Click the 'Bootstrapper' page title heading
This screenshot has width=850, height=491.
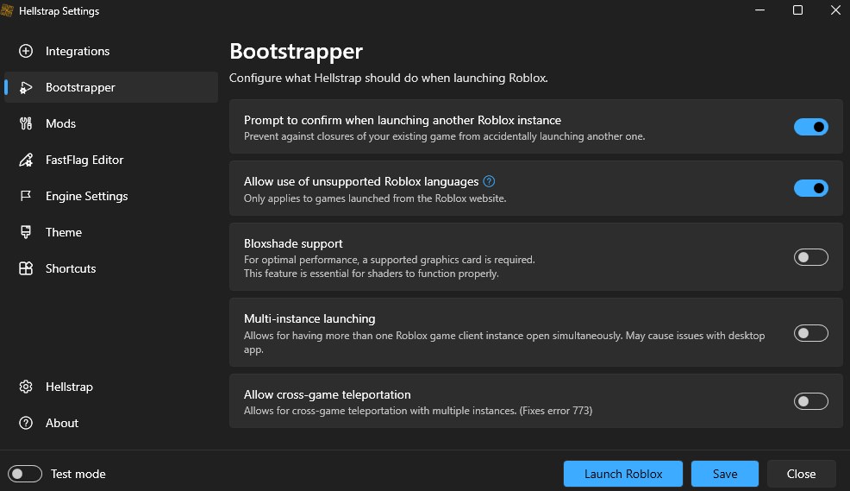[296, 52]
